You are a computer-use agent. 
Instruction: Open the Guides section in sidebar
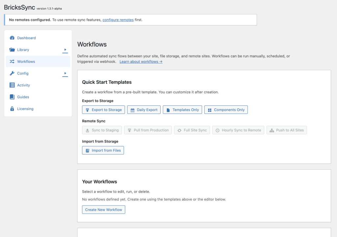tap(23, 97)
